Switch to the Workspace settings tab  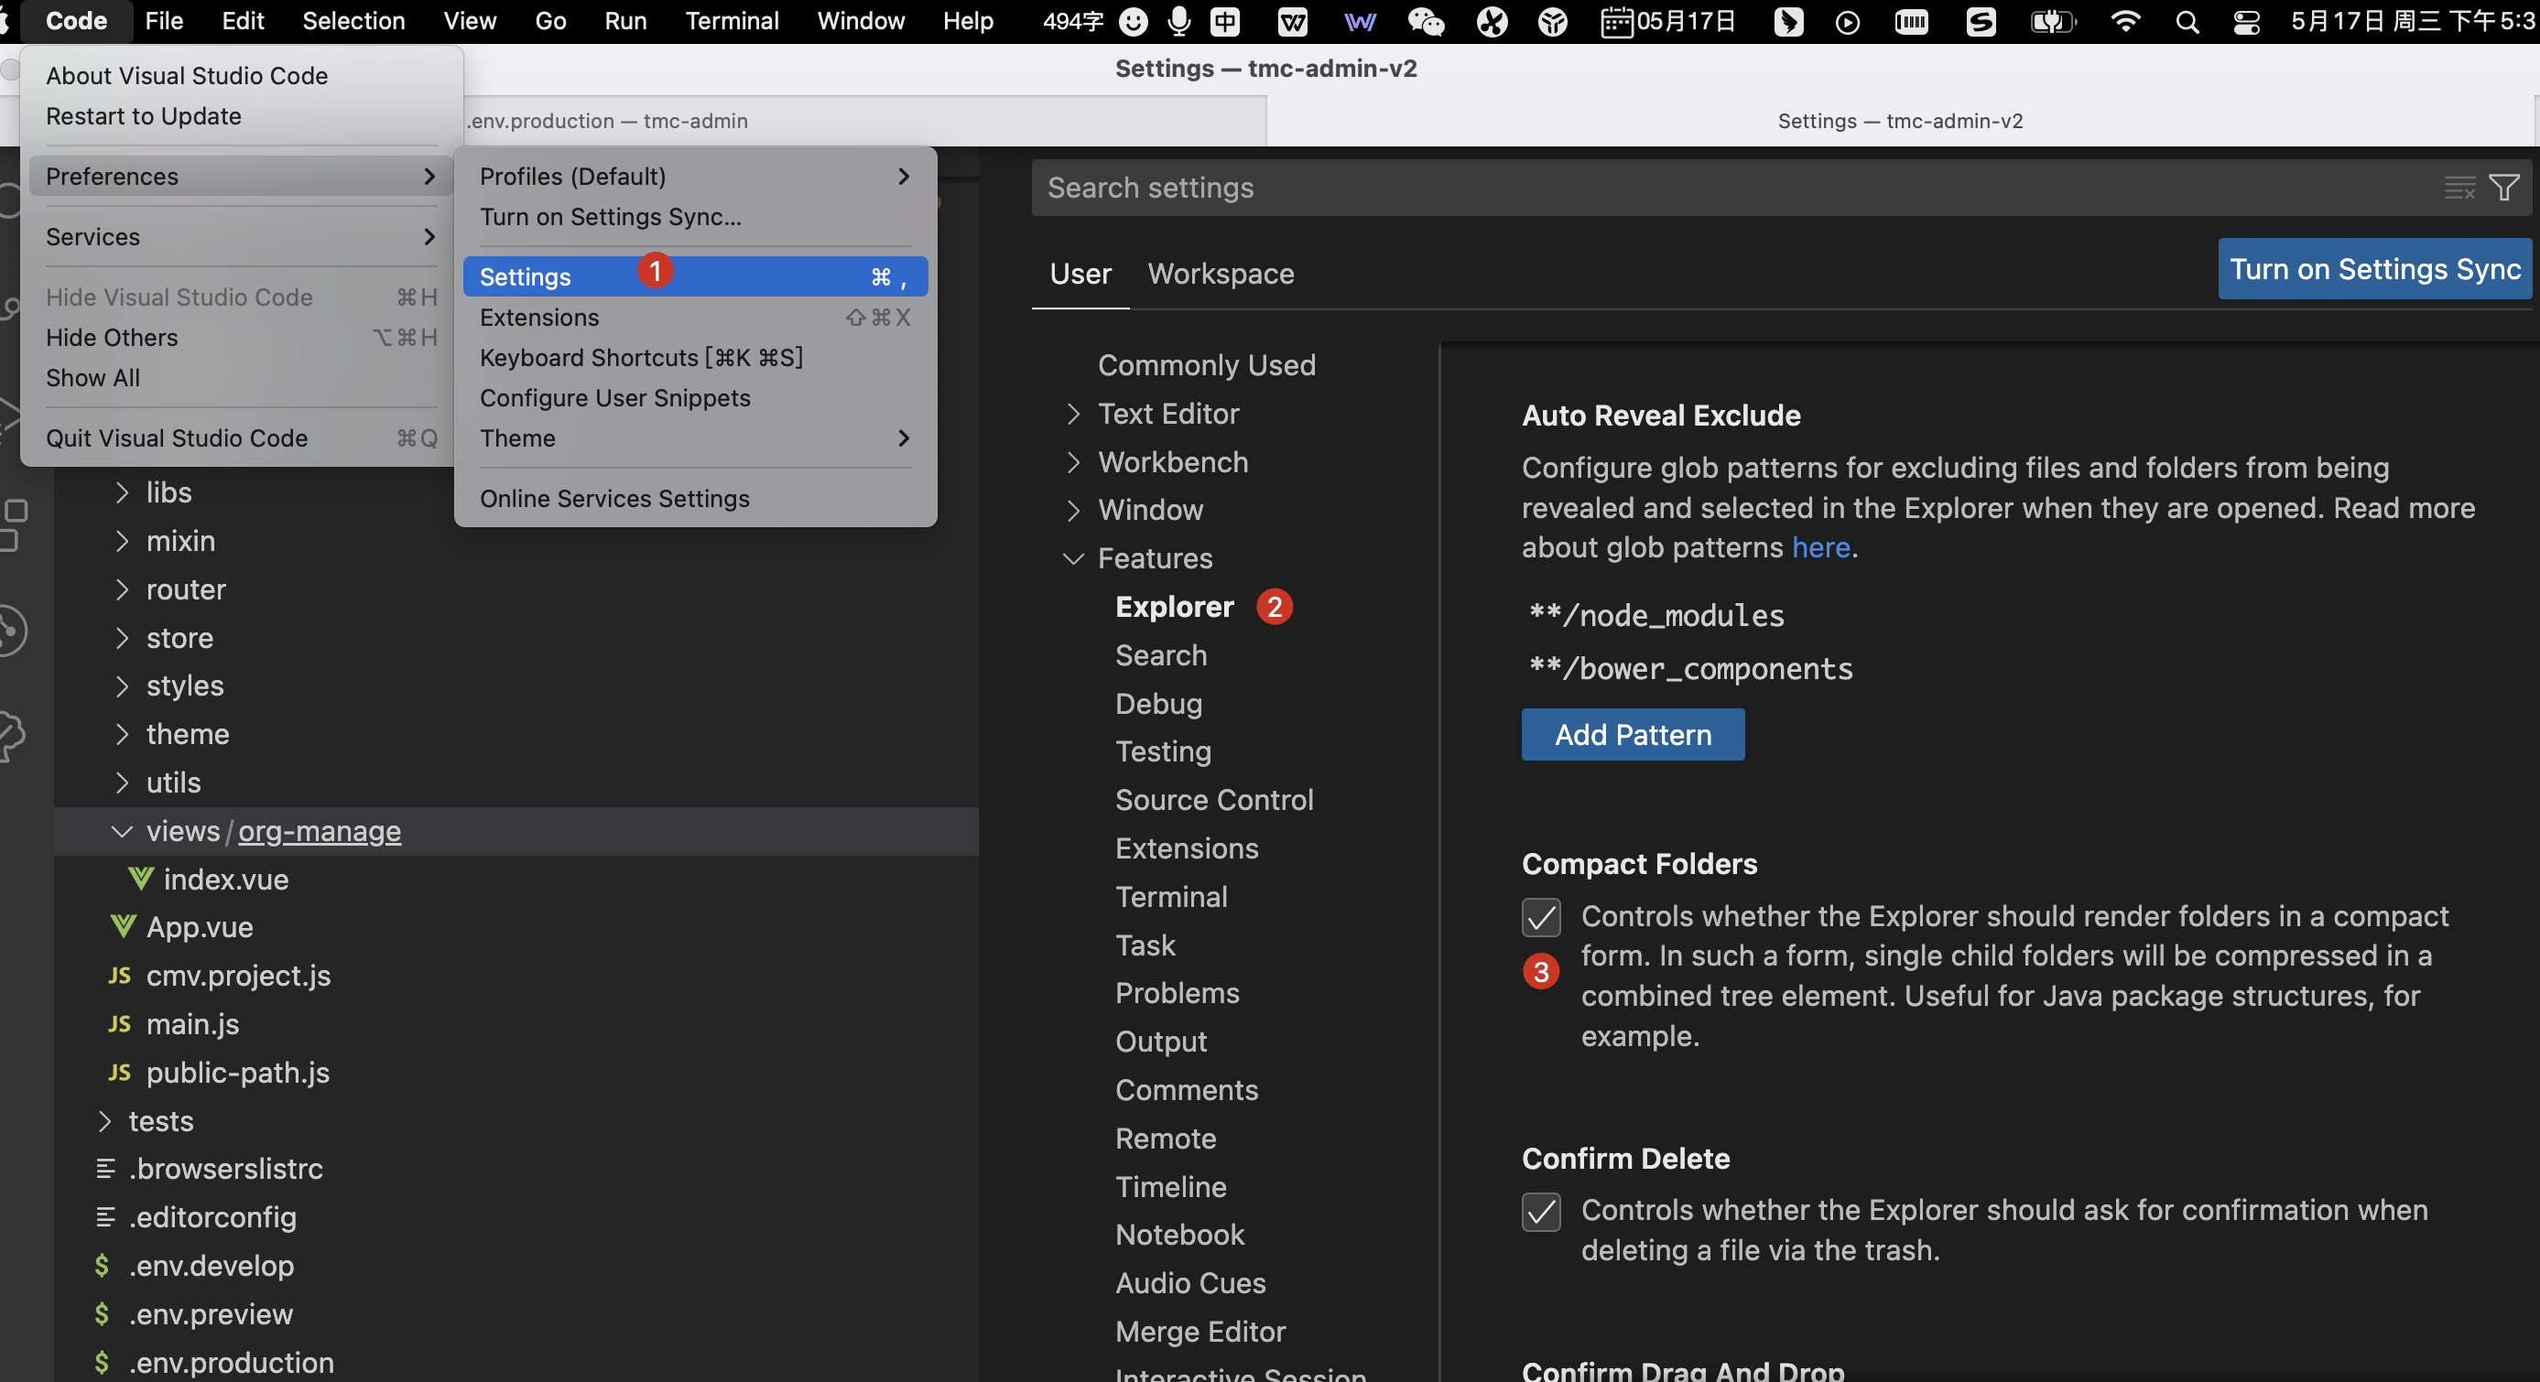pyautogui.click(x=1221, y=273)
